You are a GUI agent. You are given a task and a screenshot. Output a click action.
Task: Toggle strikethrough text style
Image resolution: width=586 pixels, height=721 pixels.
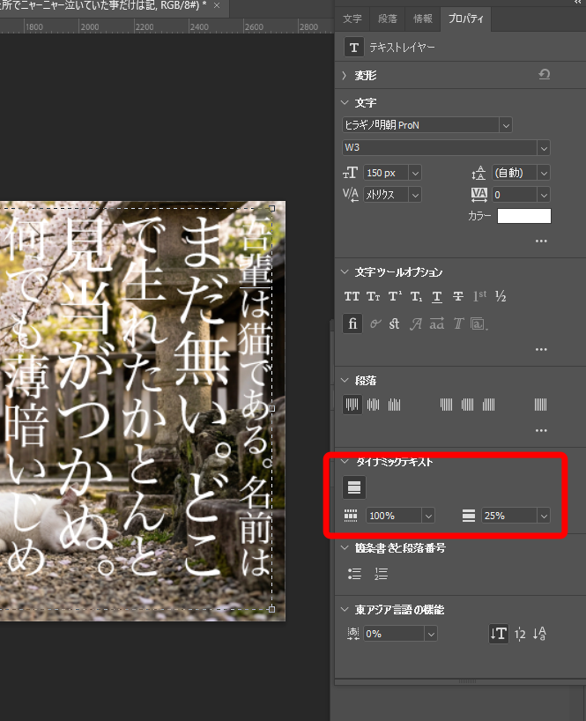tap(458, 296)
